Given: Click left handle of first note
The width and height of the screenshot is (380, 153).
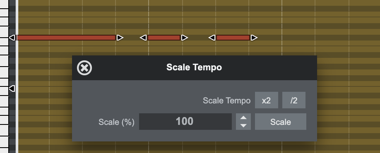Looking at the screenshot, I should 12,38.
